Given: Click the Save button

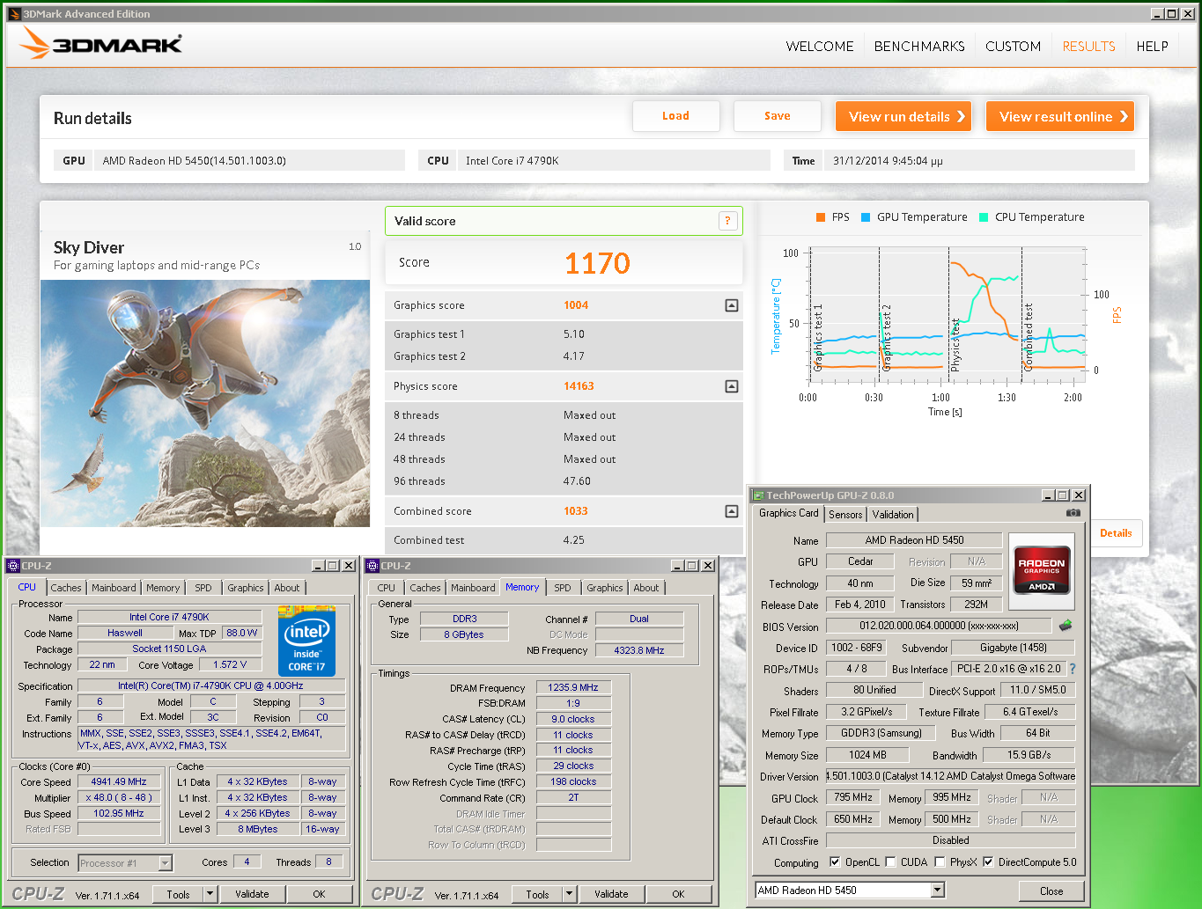Looking at the screenshot, I should click(x=777, y=116).
